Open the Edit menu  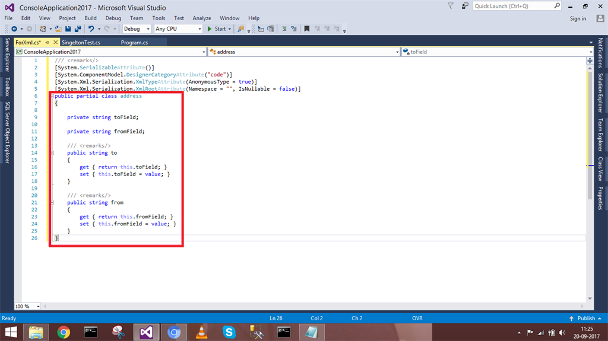click(26, 18)
